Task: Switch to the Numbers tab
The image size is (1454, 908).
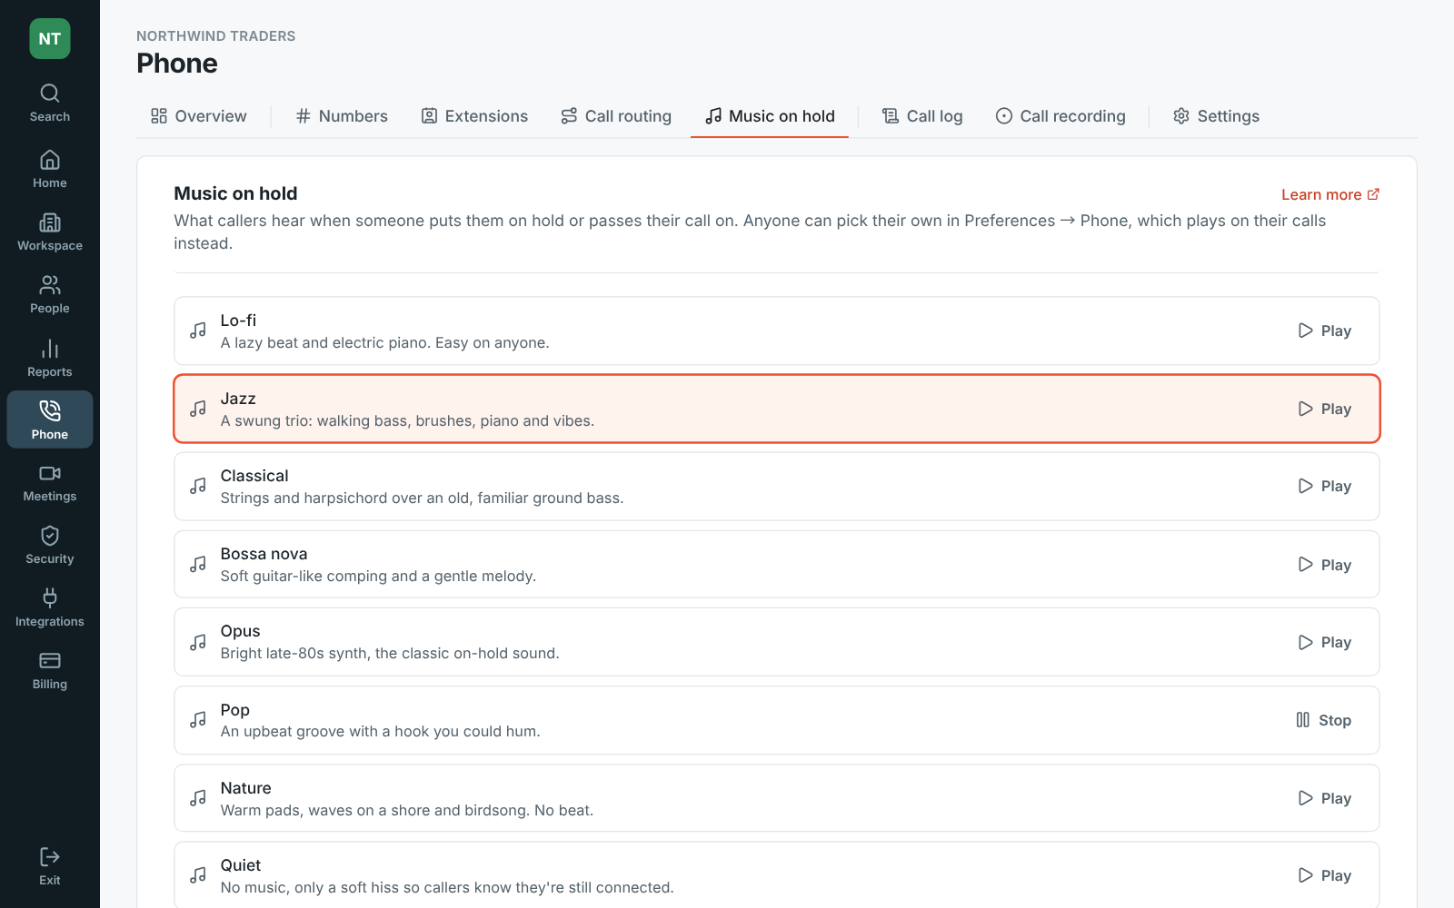Action: pos(342,116)
